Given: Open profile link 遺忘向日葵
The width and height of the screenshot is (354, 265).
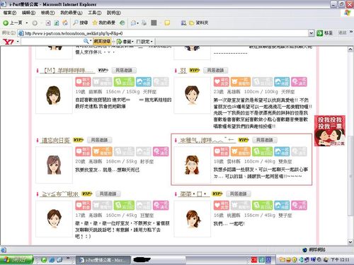Looking at the screenshot, I should coord(56,140).
